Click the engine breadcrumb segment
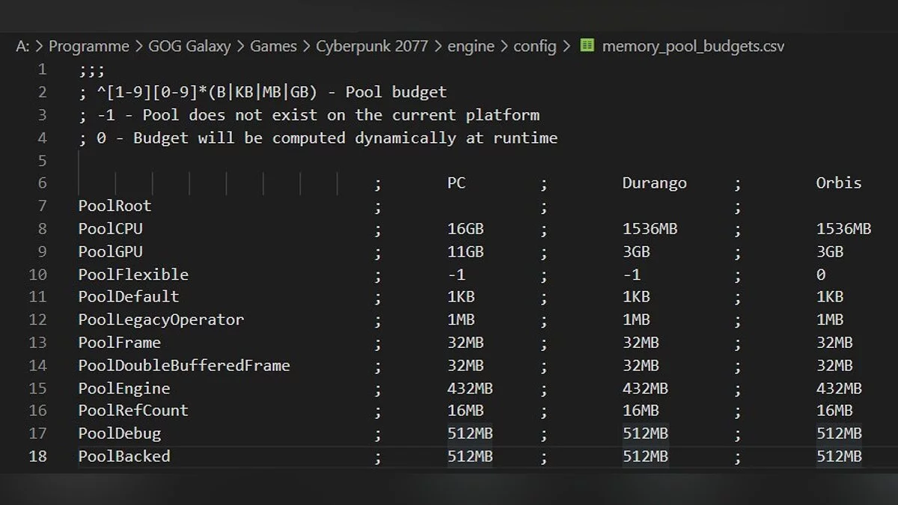 point(471,46)
